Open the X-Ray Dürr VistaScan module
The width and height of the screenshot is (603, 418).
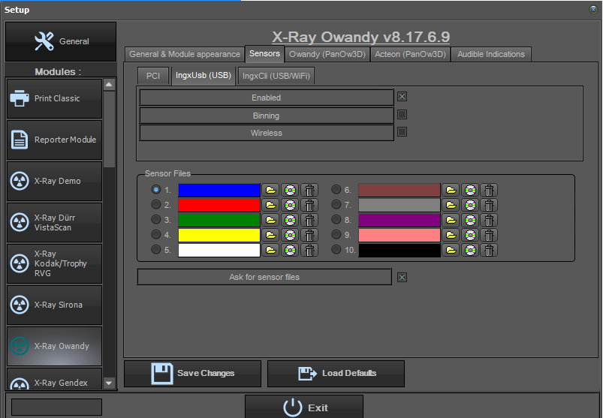(54, 222)
